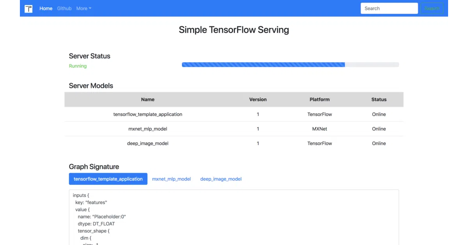Click the dtype: DT_FLOAT line

tap(96, 224)
